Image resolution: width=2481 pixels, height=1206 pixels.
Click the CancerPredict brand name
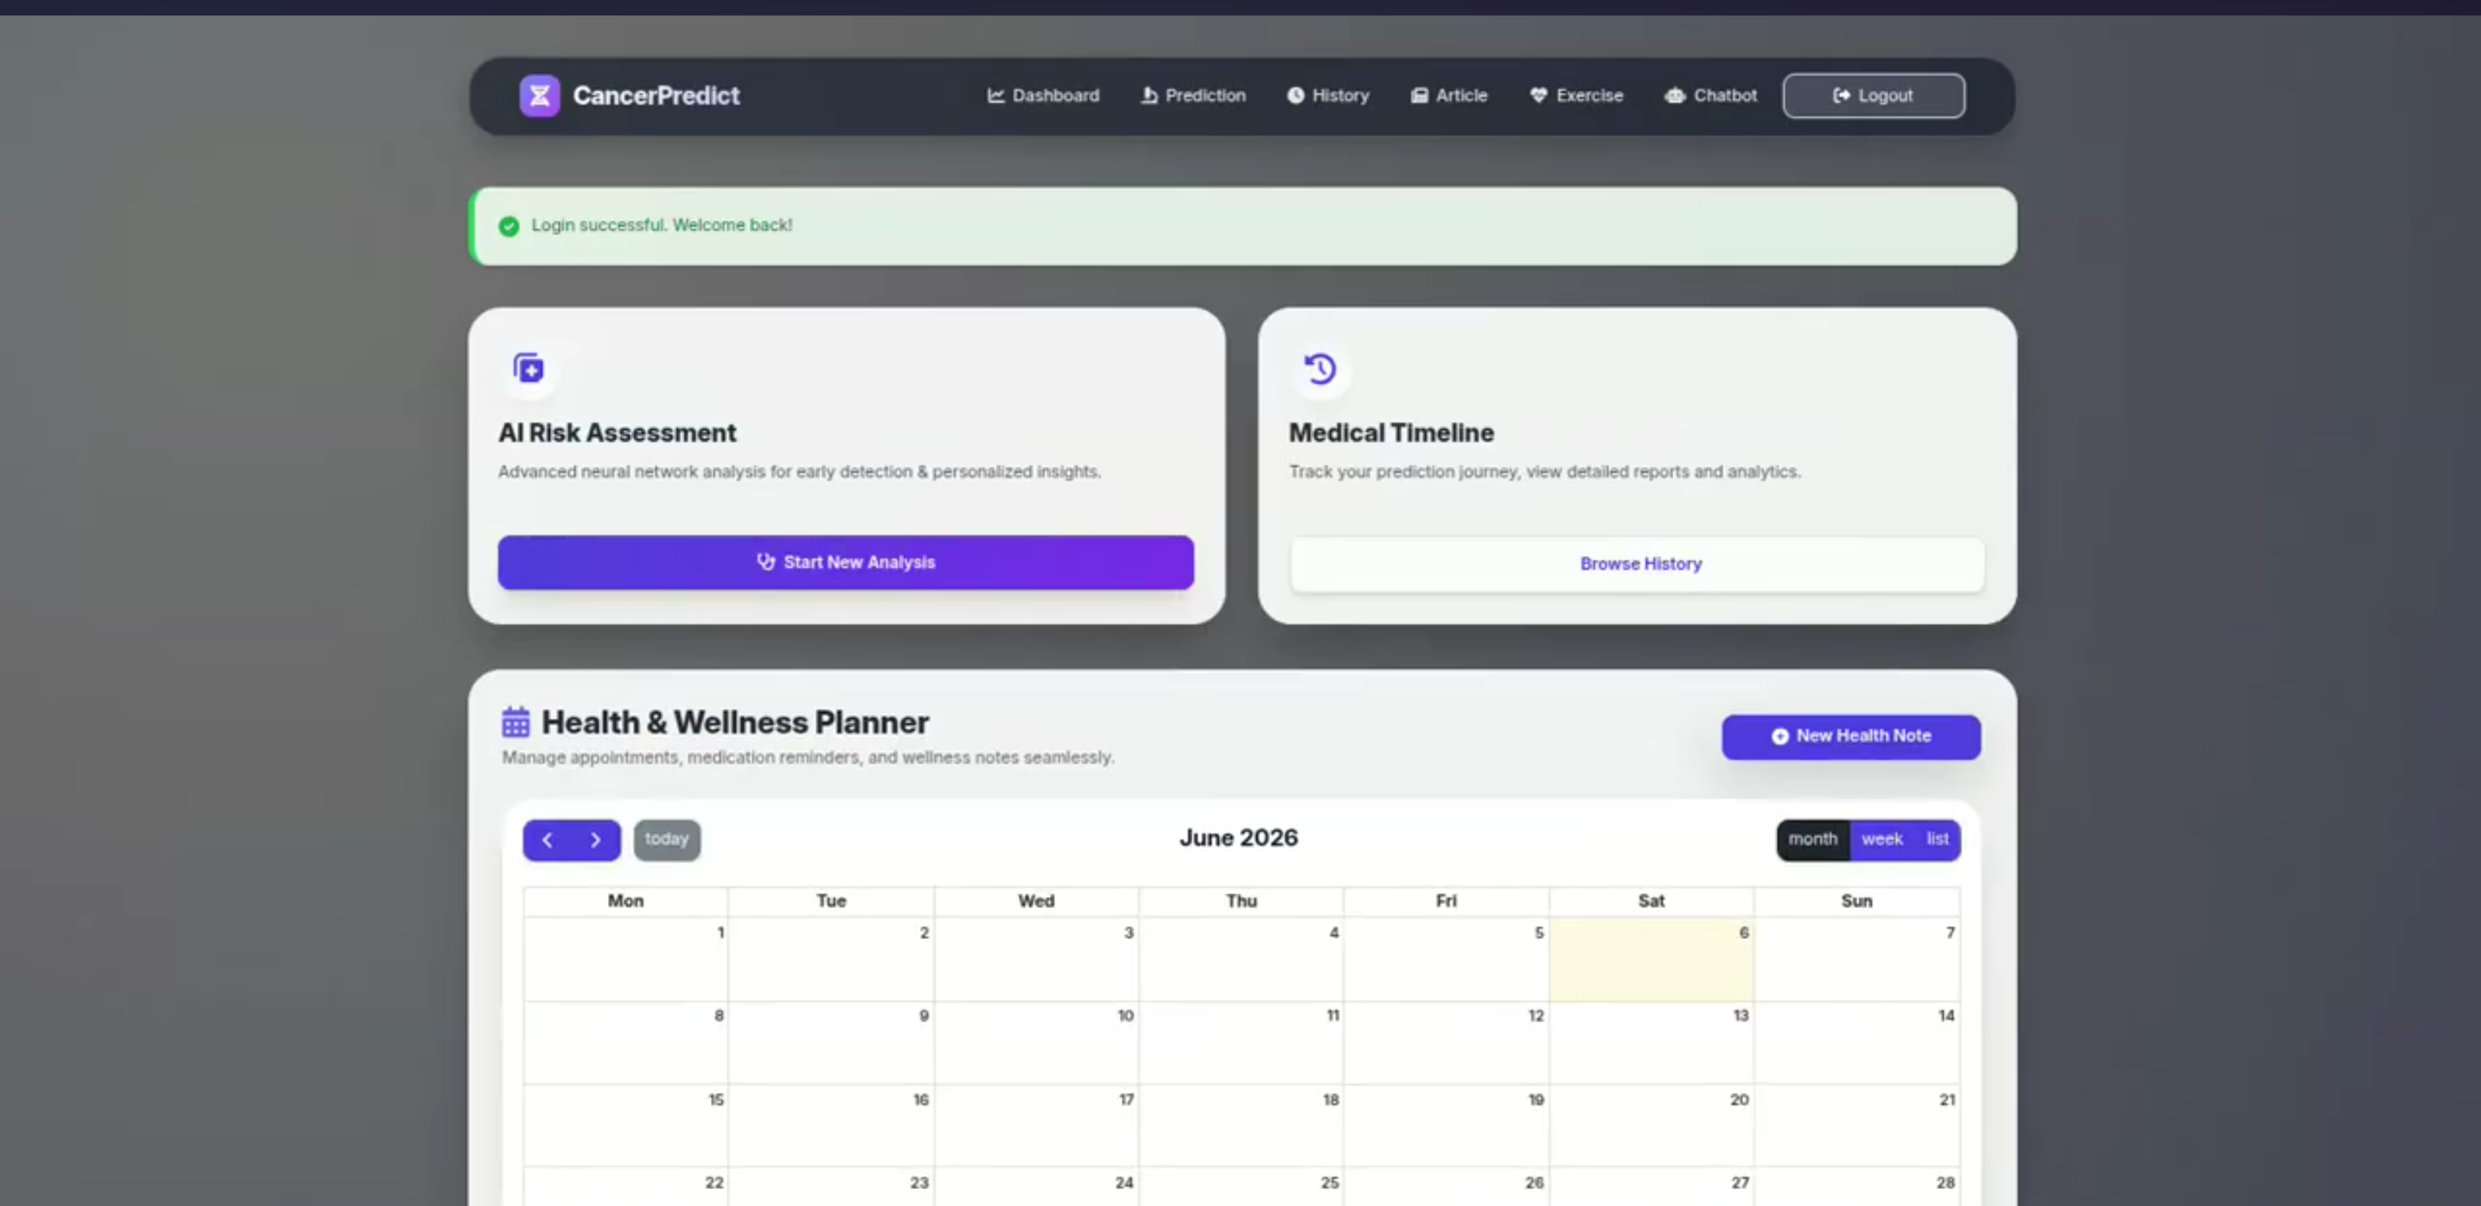(x=656, y=95)
